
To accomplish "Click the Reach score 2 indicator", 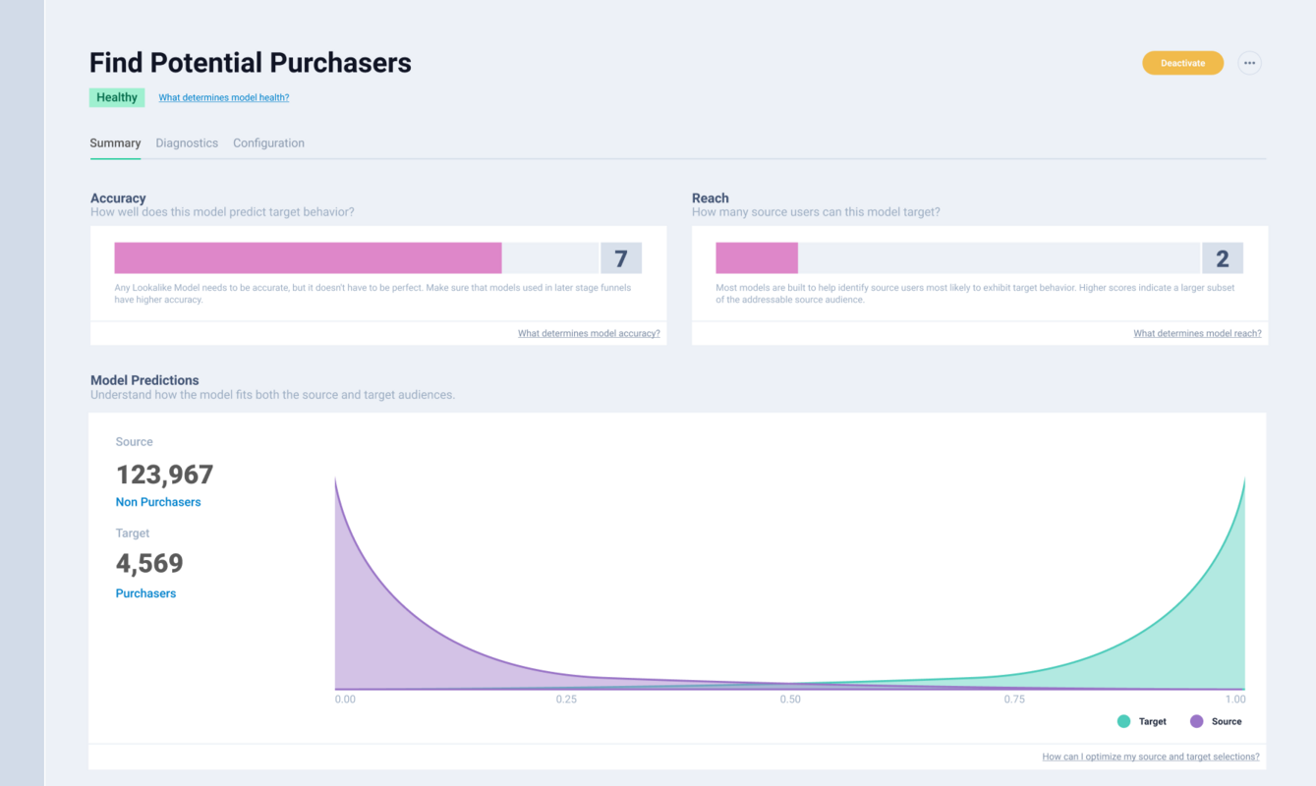I will coord(1223,256).
